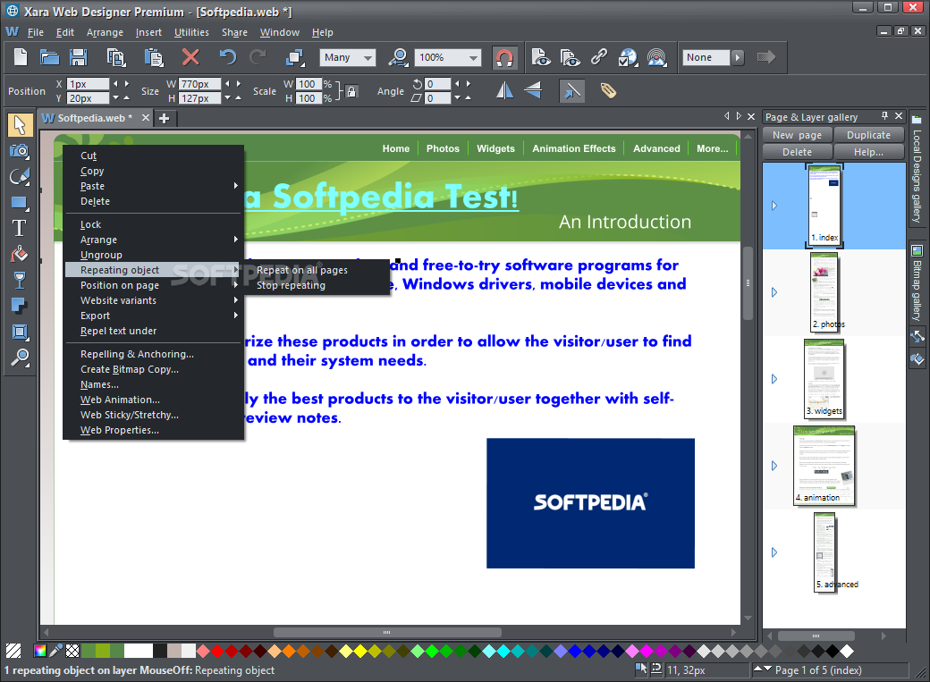Click the X position input field
The image size is (930, 682).
88,84
